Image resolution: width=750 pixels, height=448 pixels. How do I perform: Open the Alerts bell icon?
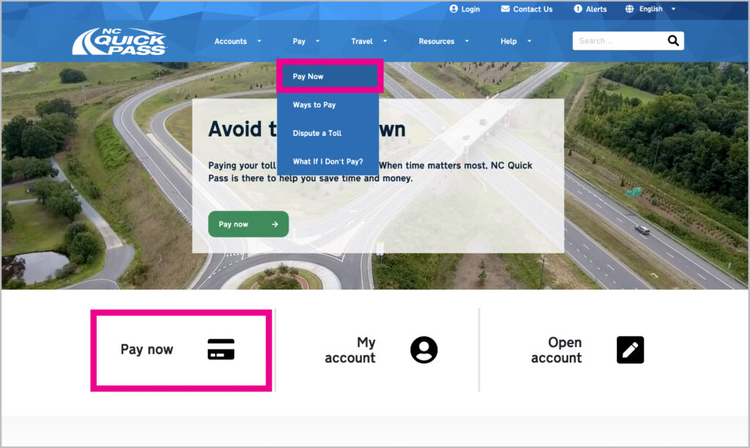[x=579, y=9]
